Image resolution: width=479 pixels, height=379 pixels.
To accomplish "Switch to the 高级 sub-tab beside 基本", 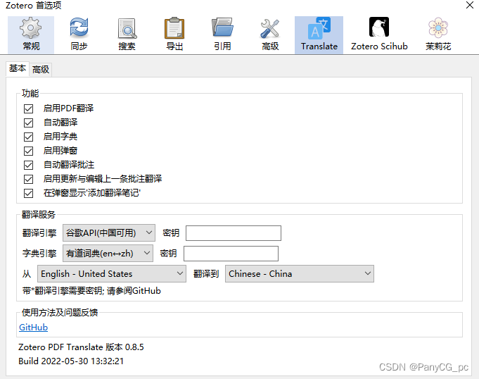I will pos(41,70).
